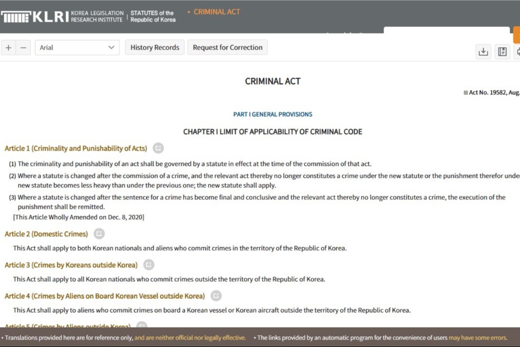Click Request for Correction button

pyautogui.click(x=227, y=48)
